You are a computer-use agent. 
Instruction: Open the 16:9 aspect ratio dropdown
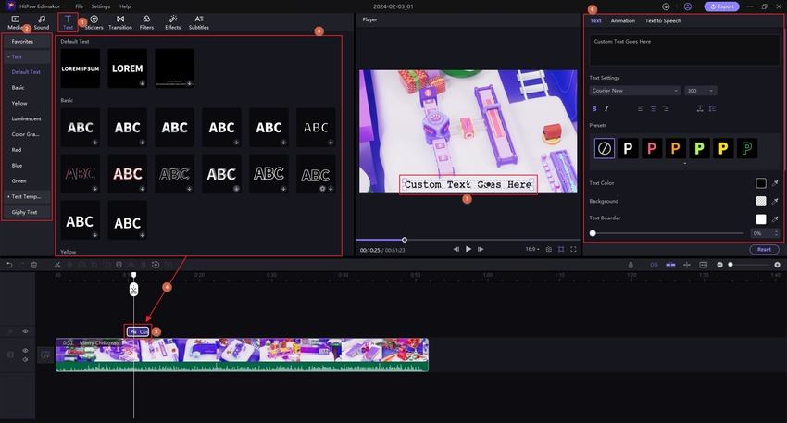532,249
